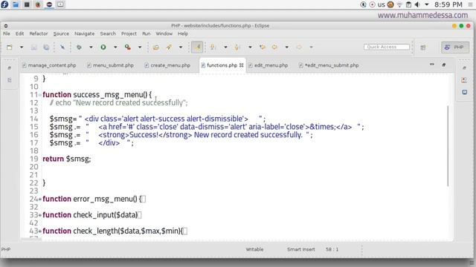Switch to create_menu.php tab
476x267 pixels.
tap(167, 65)
